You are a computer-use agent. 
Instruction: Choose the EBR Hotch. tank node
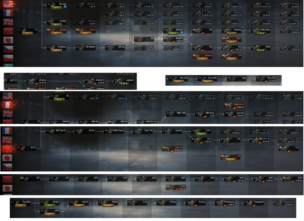[205, 114]
